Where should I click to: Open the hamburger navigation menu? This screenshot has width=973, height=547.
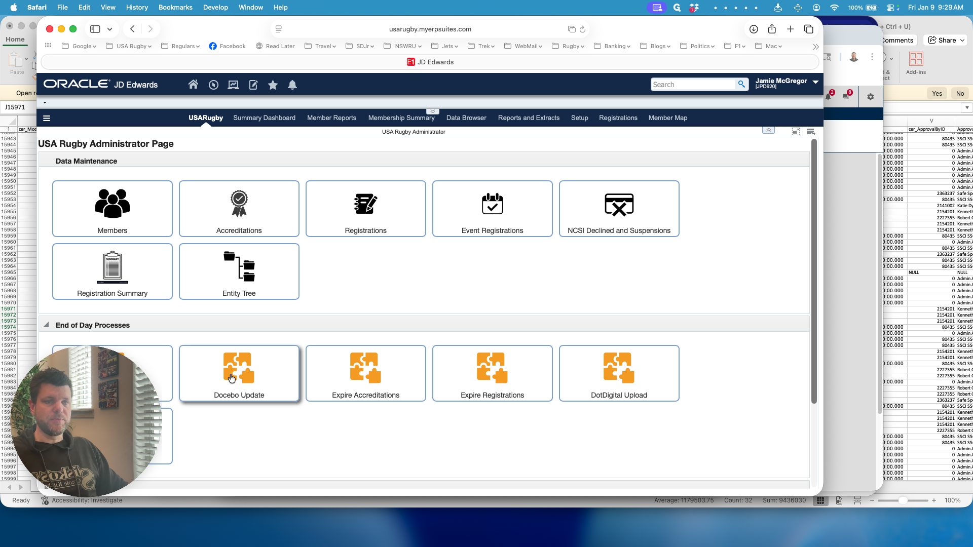pos(47,118)
